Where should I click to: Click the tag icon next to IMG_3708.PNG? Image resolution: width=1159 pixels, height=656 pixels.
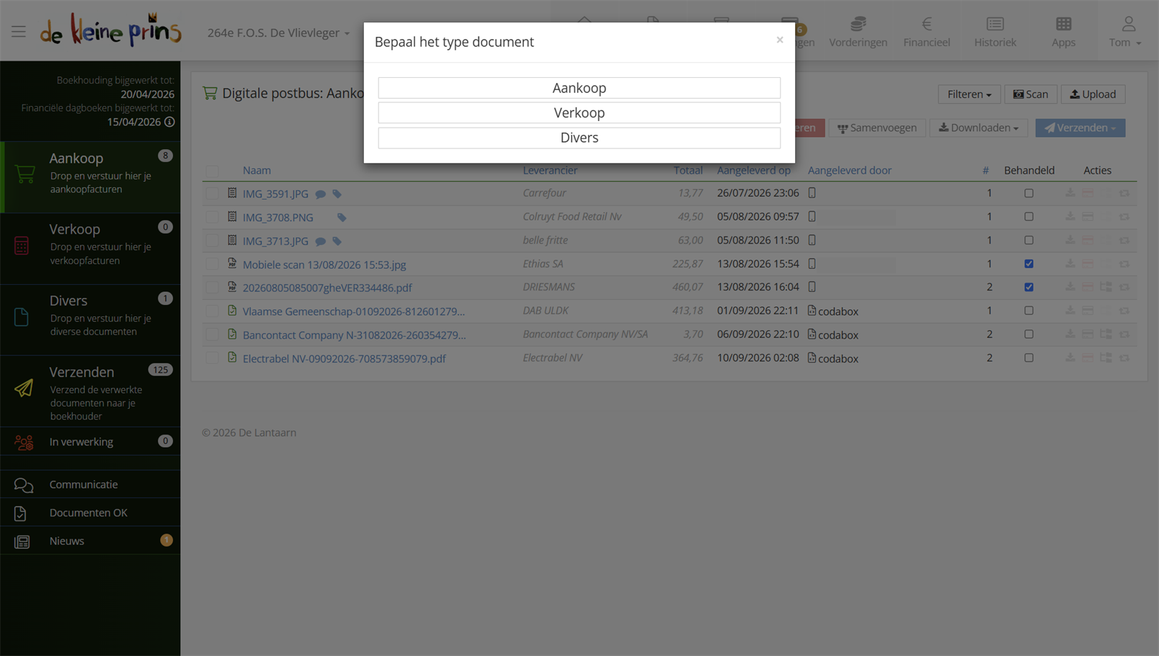(342, 218)
